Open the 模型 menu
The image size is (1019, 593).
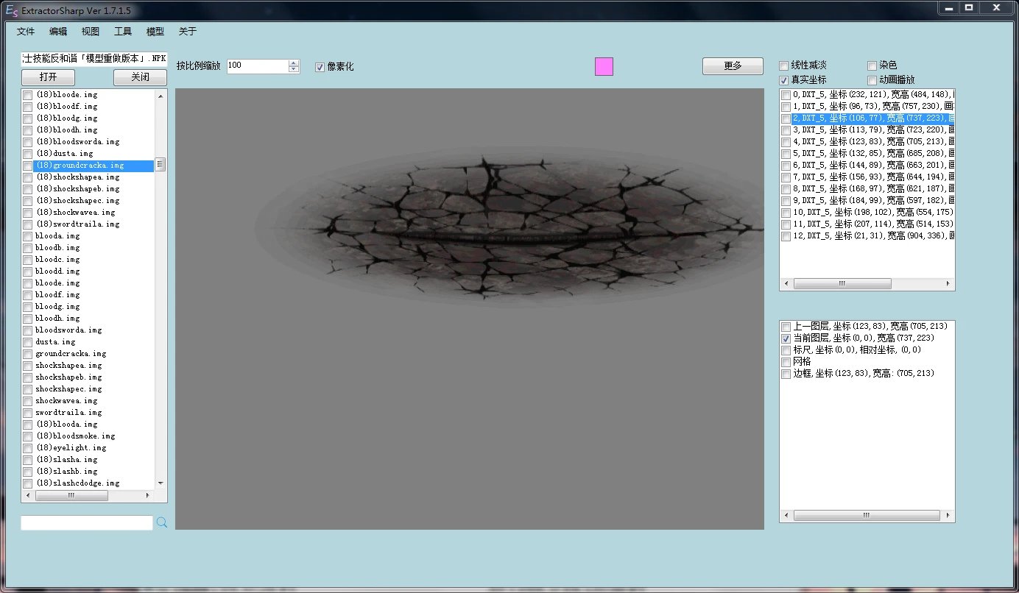155,32
